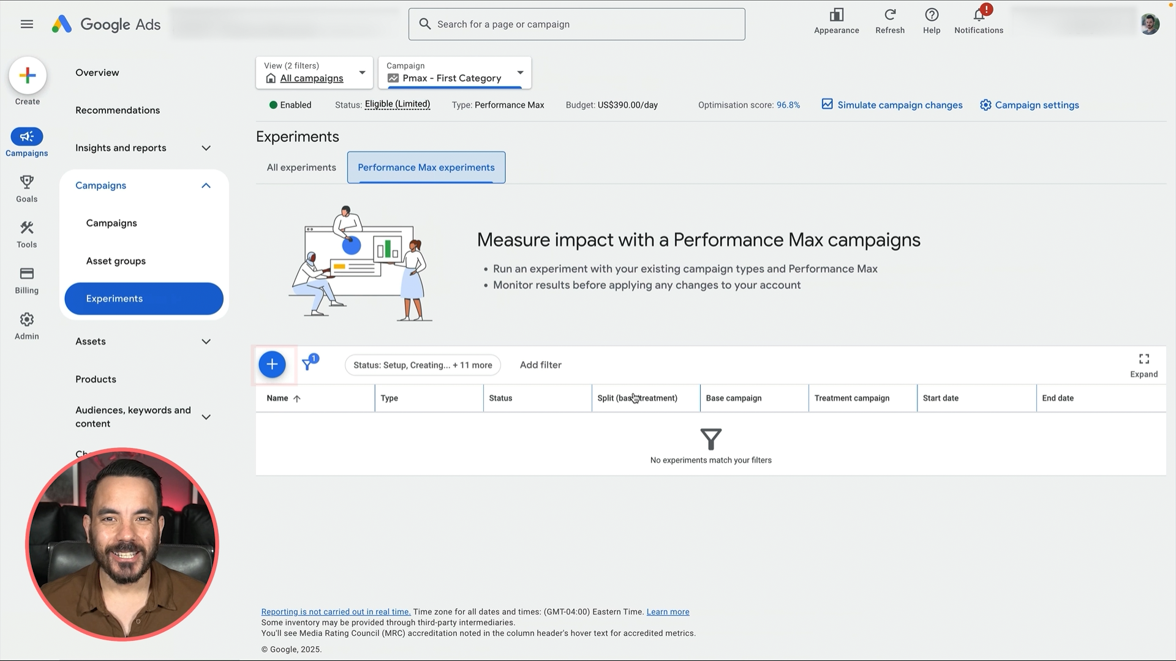This screenshot has width=1176, height=661.
Task: Open the Billing card icon
Action: pos(26,274)
